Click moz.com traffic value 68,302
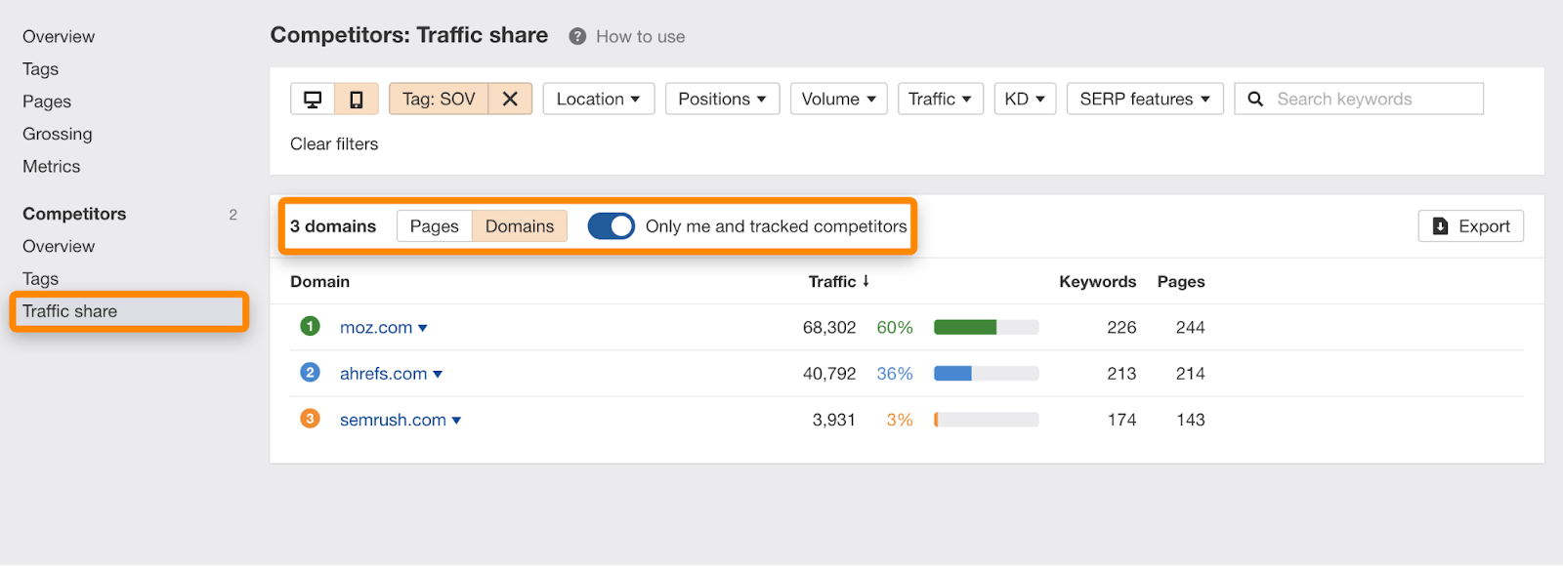 tap(829, 327)
